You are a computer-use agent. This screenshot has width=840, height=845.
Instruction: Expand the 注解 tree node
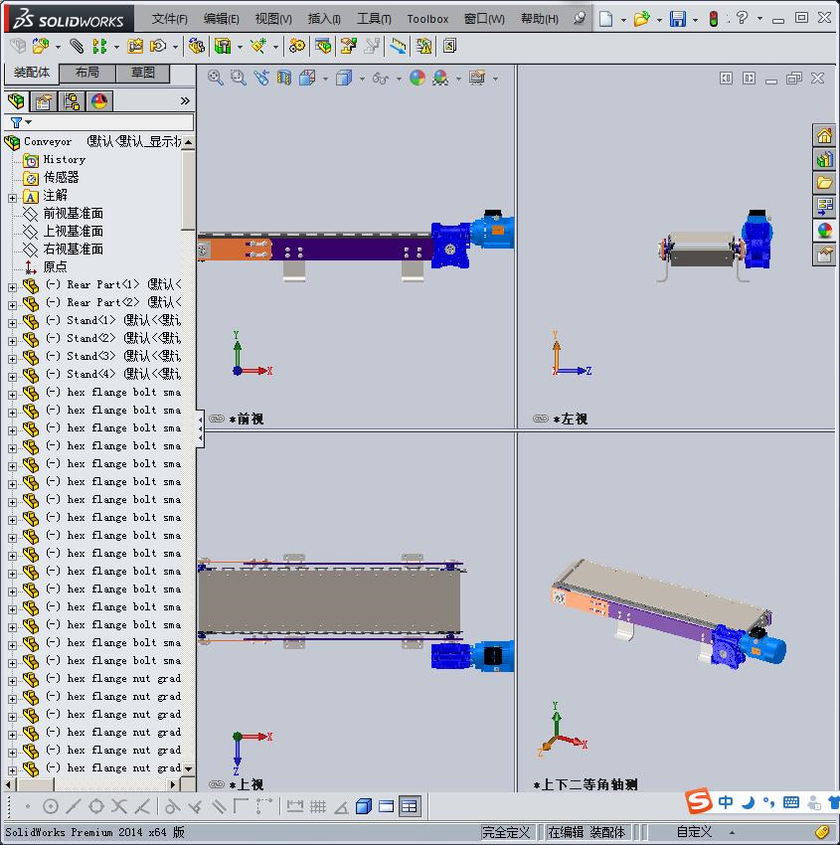[x=12, y=198]
